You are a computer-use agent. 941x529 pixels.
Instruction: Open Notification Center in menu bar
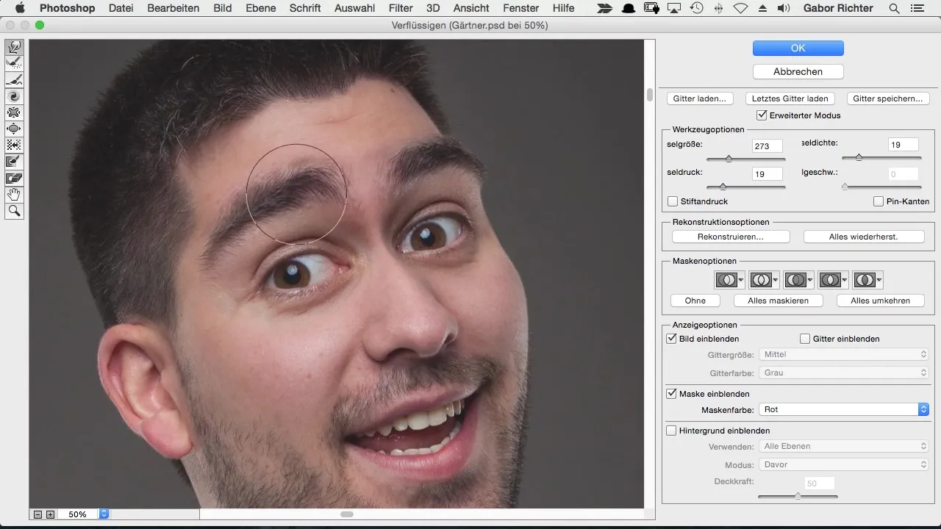(917, 8)
